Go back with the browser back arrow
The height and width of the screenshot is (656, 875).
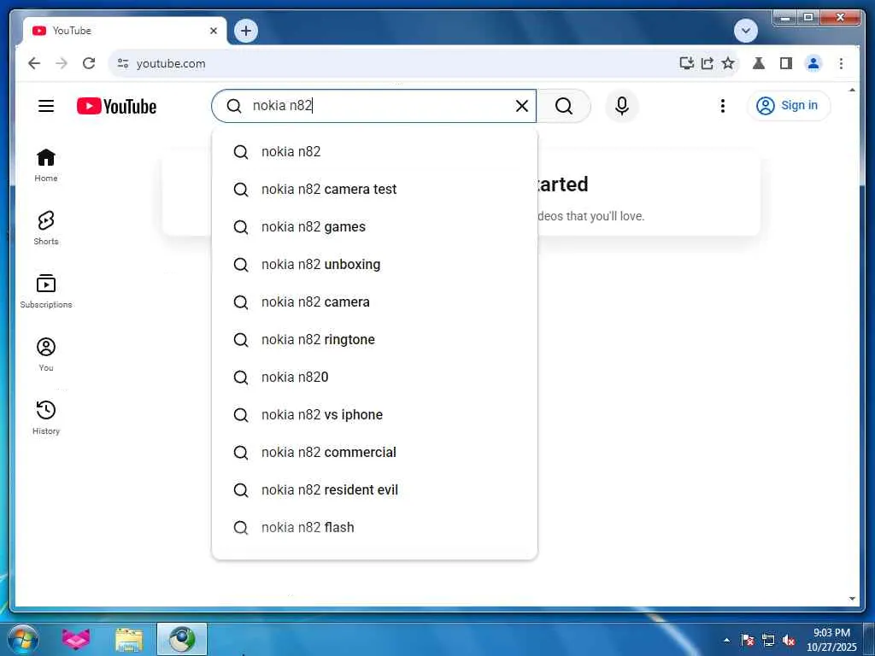point(34,63)
